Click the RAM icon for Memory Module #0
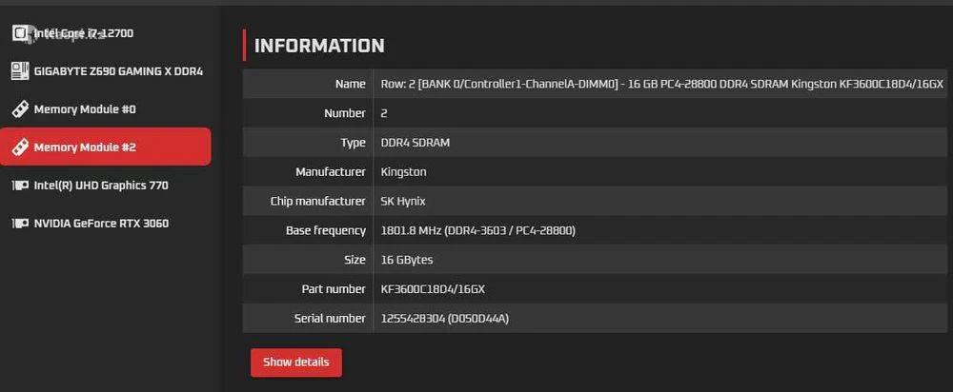This screenshot has width=953, height=392. point(19,109)
